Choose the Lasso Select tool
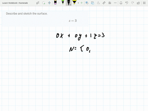 pyautogui.click(x=44, y=3)
